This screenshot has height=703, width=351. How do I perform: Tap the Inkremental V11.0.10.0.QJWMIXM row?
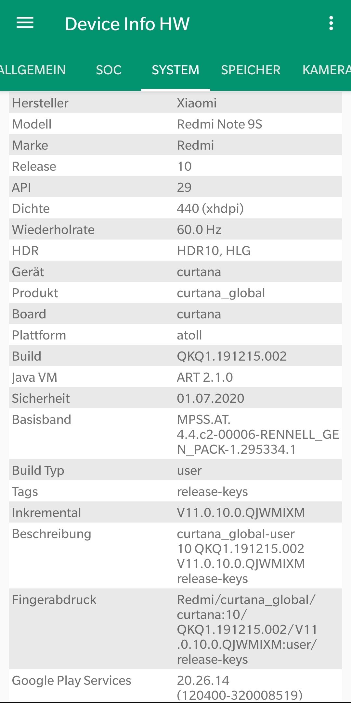point(175,512)
